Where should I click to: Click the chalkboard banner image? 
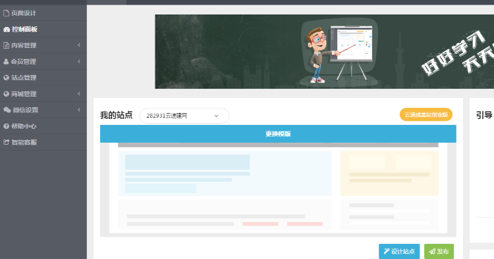point(324,51)
